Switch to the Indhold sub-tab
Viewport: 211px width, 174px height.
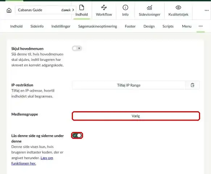[x=16, y=26]
